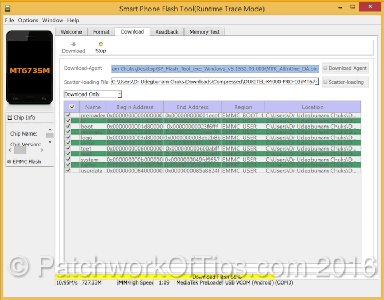
Task: Click the Chip Info panel icon
Action: pyautogui.click(x=10, y=117)
